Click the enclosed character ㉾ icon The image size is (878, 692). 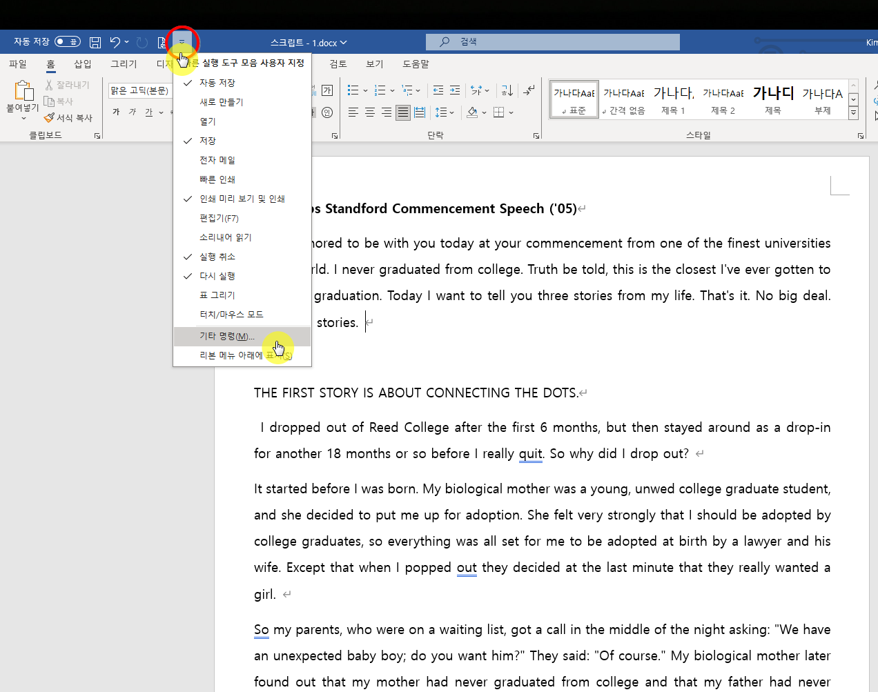(x=327, y=112)
